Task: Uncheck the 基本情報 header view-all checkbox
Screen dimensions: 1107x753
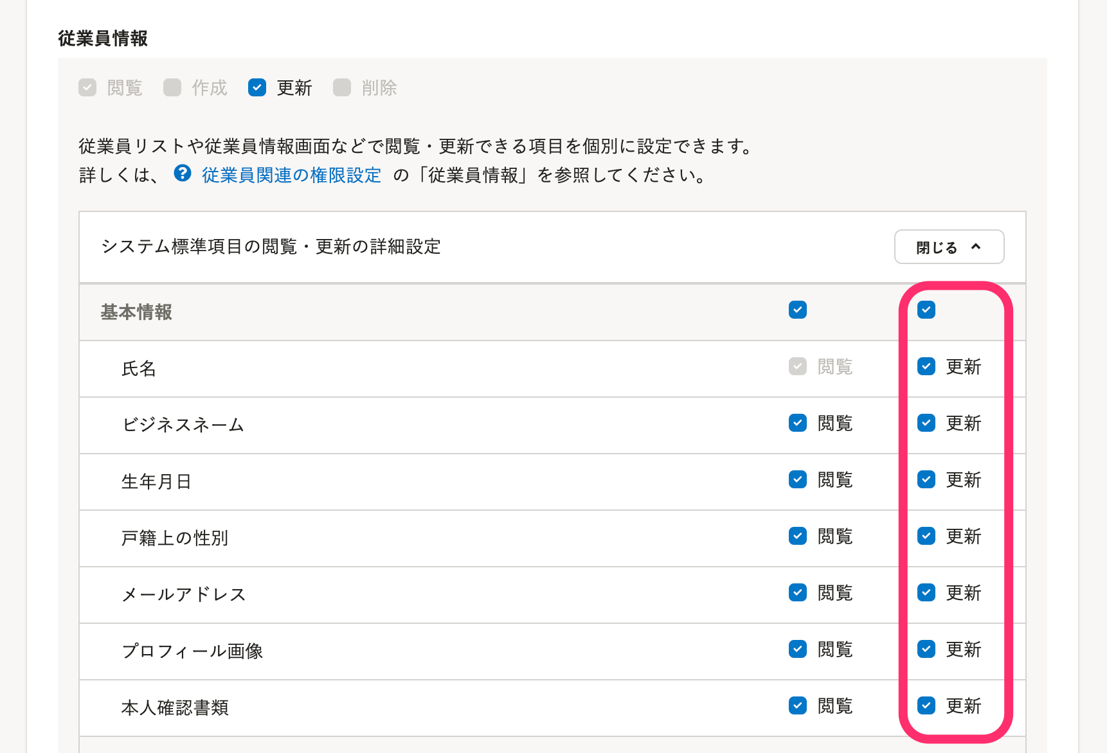Action: [798, 310]
